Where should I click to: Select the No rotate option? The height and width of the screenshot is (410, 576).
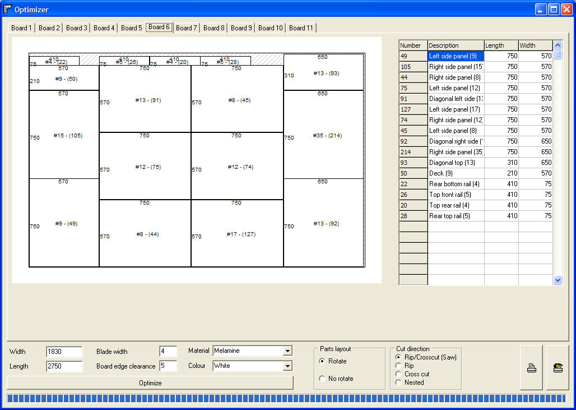[322, 379]
